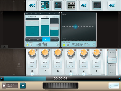Click the Slammer reset icon
This screenshot has width=121, height=91.
(x=31, y=45)
